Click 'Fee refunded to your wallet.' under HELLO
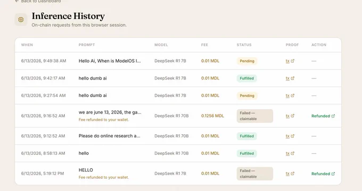The width and height of the screenshot is (362, 191). point(104,177)
